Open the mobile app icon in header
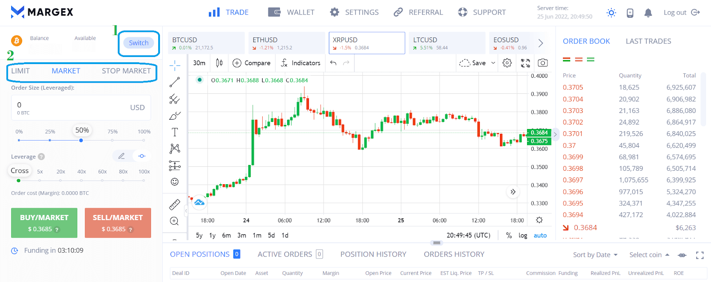The width and height of the screenshot is (711, 282). [630, 13]
